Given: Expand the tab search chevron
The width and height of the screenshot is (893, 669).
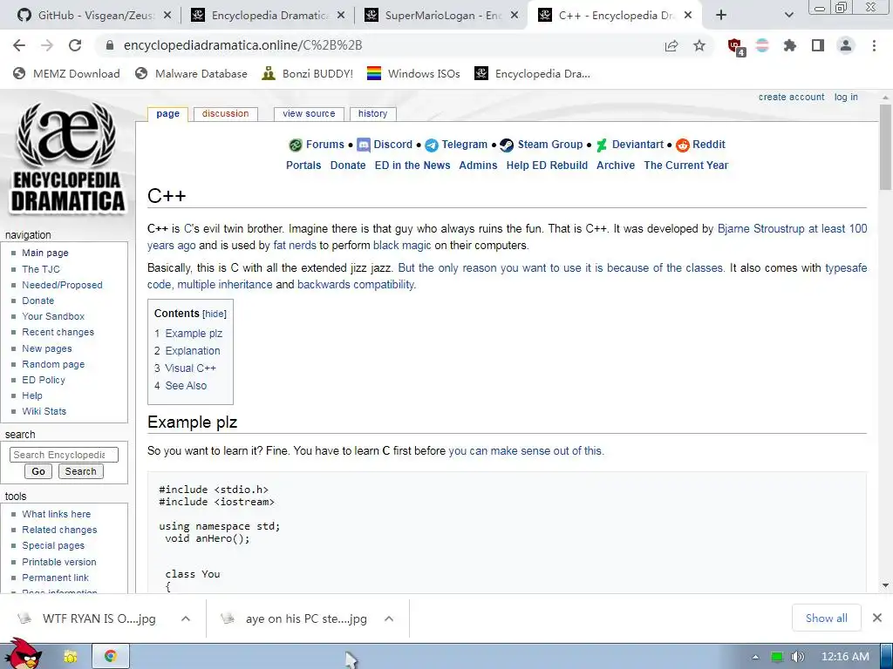Looking at the screenshot, I should (x=788, y=16).
